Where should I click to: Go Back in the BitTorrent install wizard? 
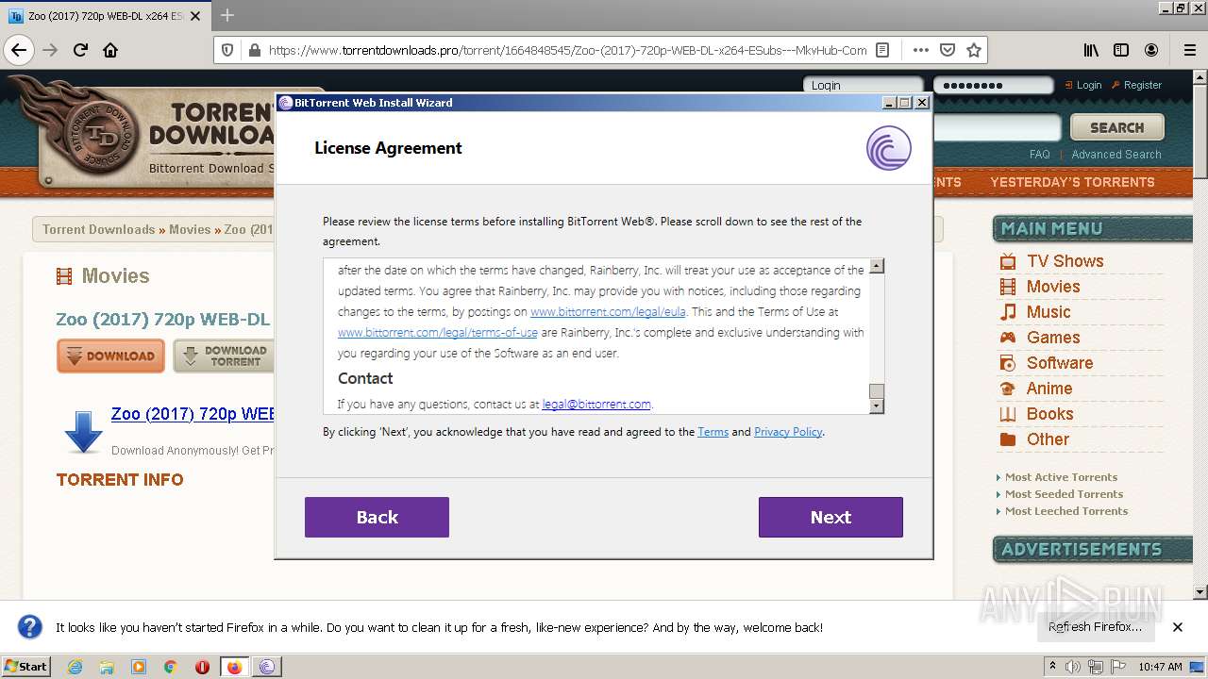(x=377, y=517)
